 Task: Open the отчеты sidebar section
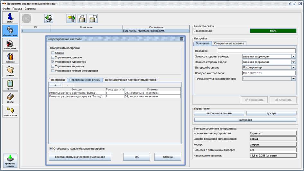(x=10, y=97)
